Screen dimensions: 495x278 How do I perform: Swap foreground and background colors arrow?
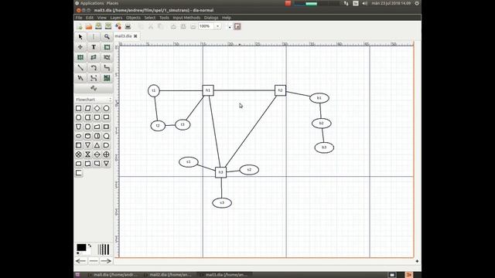coord(90,246)
